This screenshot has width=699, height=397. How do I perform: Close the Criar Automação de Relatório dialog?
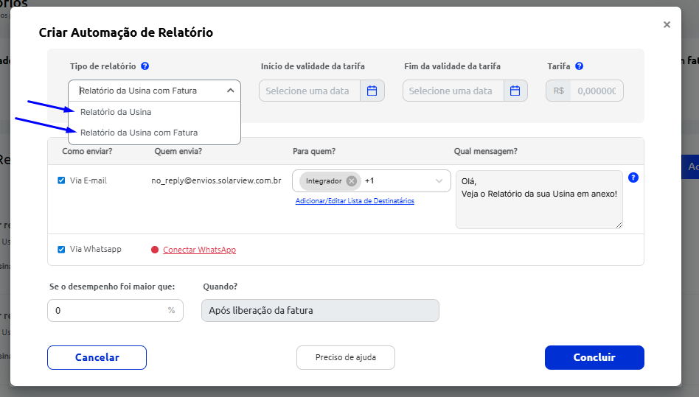(667, 24)
